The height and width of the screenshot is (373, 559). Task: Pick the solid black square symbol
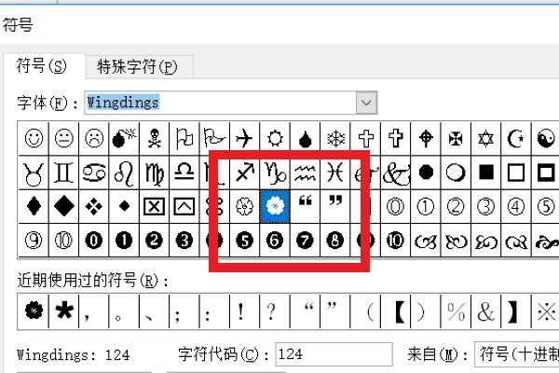pyautogui.click(x=485, y=173)
